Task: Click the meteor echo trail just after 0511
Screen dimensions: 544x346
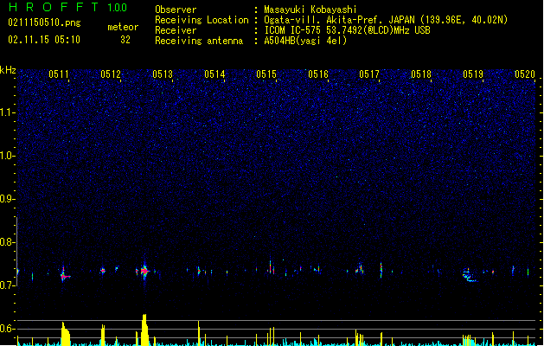Action: [x=65, y=276]
